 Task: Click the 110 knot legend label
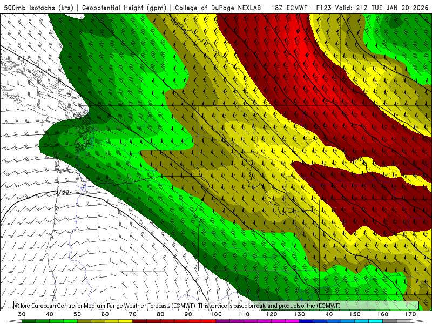pos(244,314)
